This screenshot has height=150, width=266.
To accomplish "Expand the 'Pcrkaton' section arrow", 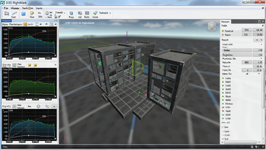I will point(261,59).
